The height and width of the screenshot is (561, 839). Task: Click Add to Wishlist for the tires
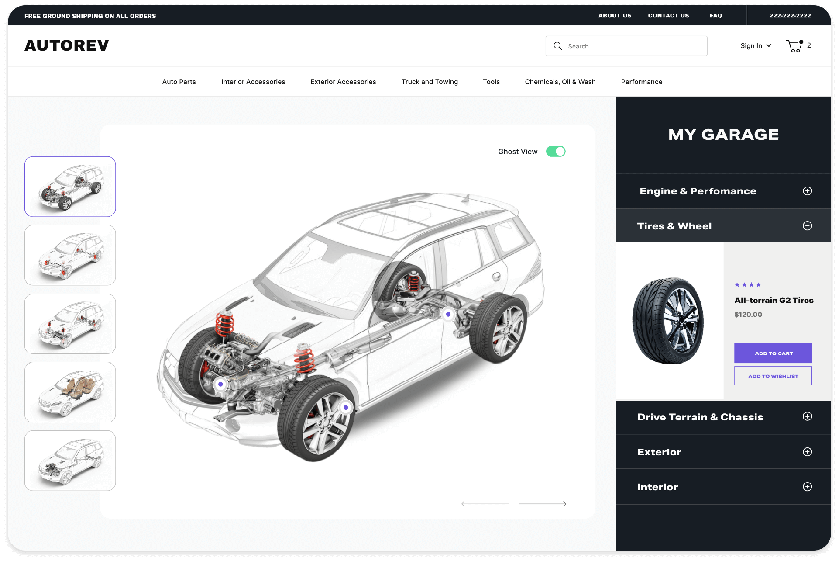[773, 376]
